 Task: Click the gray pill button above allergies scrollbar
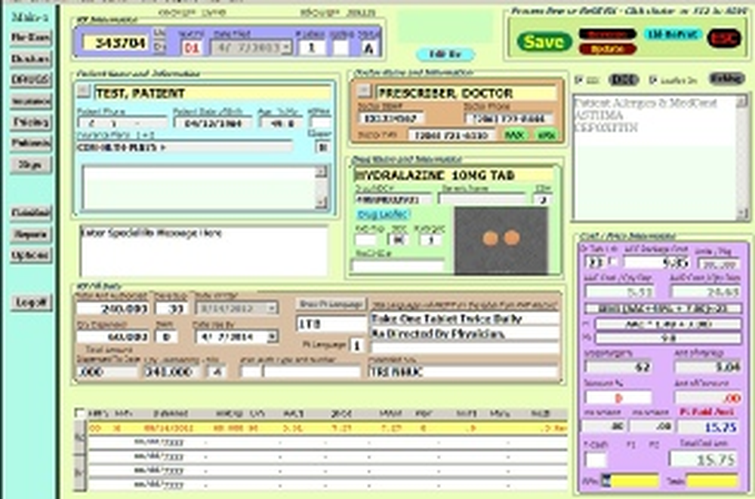coord(726,78)
